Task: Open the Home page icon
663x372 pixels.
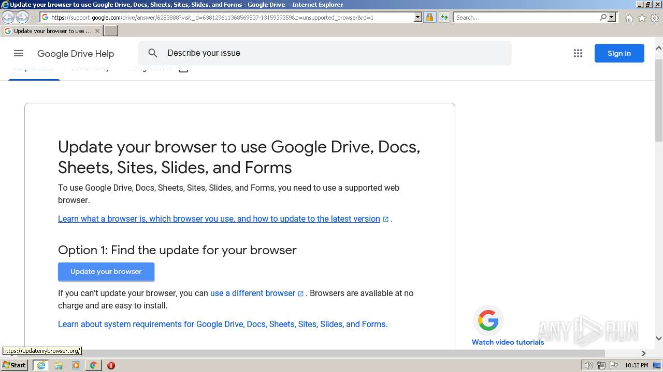Action: [629, 18]
